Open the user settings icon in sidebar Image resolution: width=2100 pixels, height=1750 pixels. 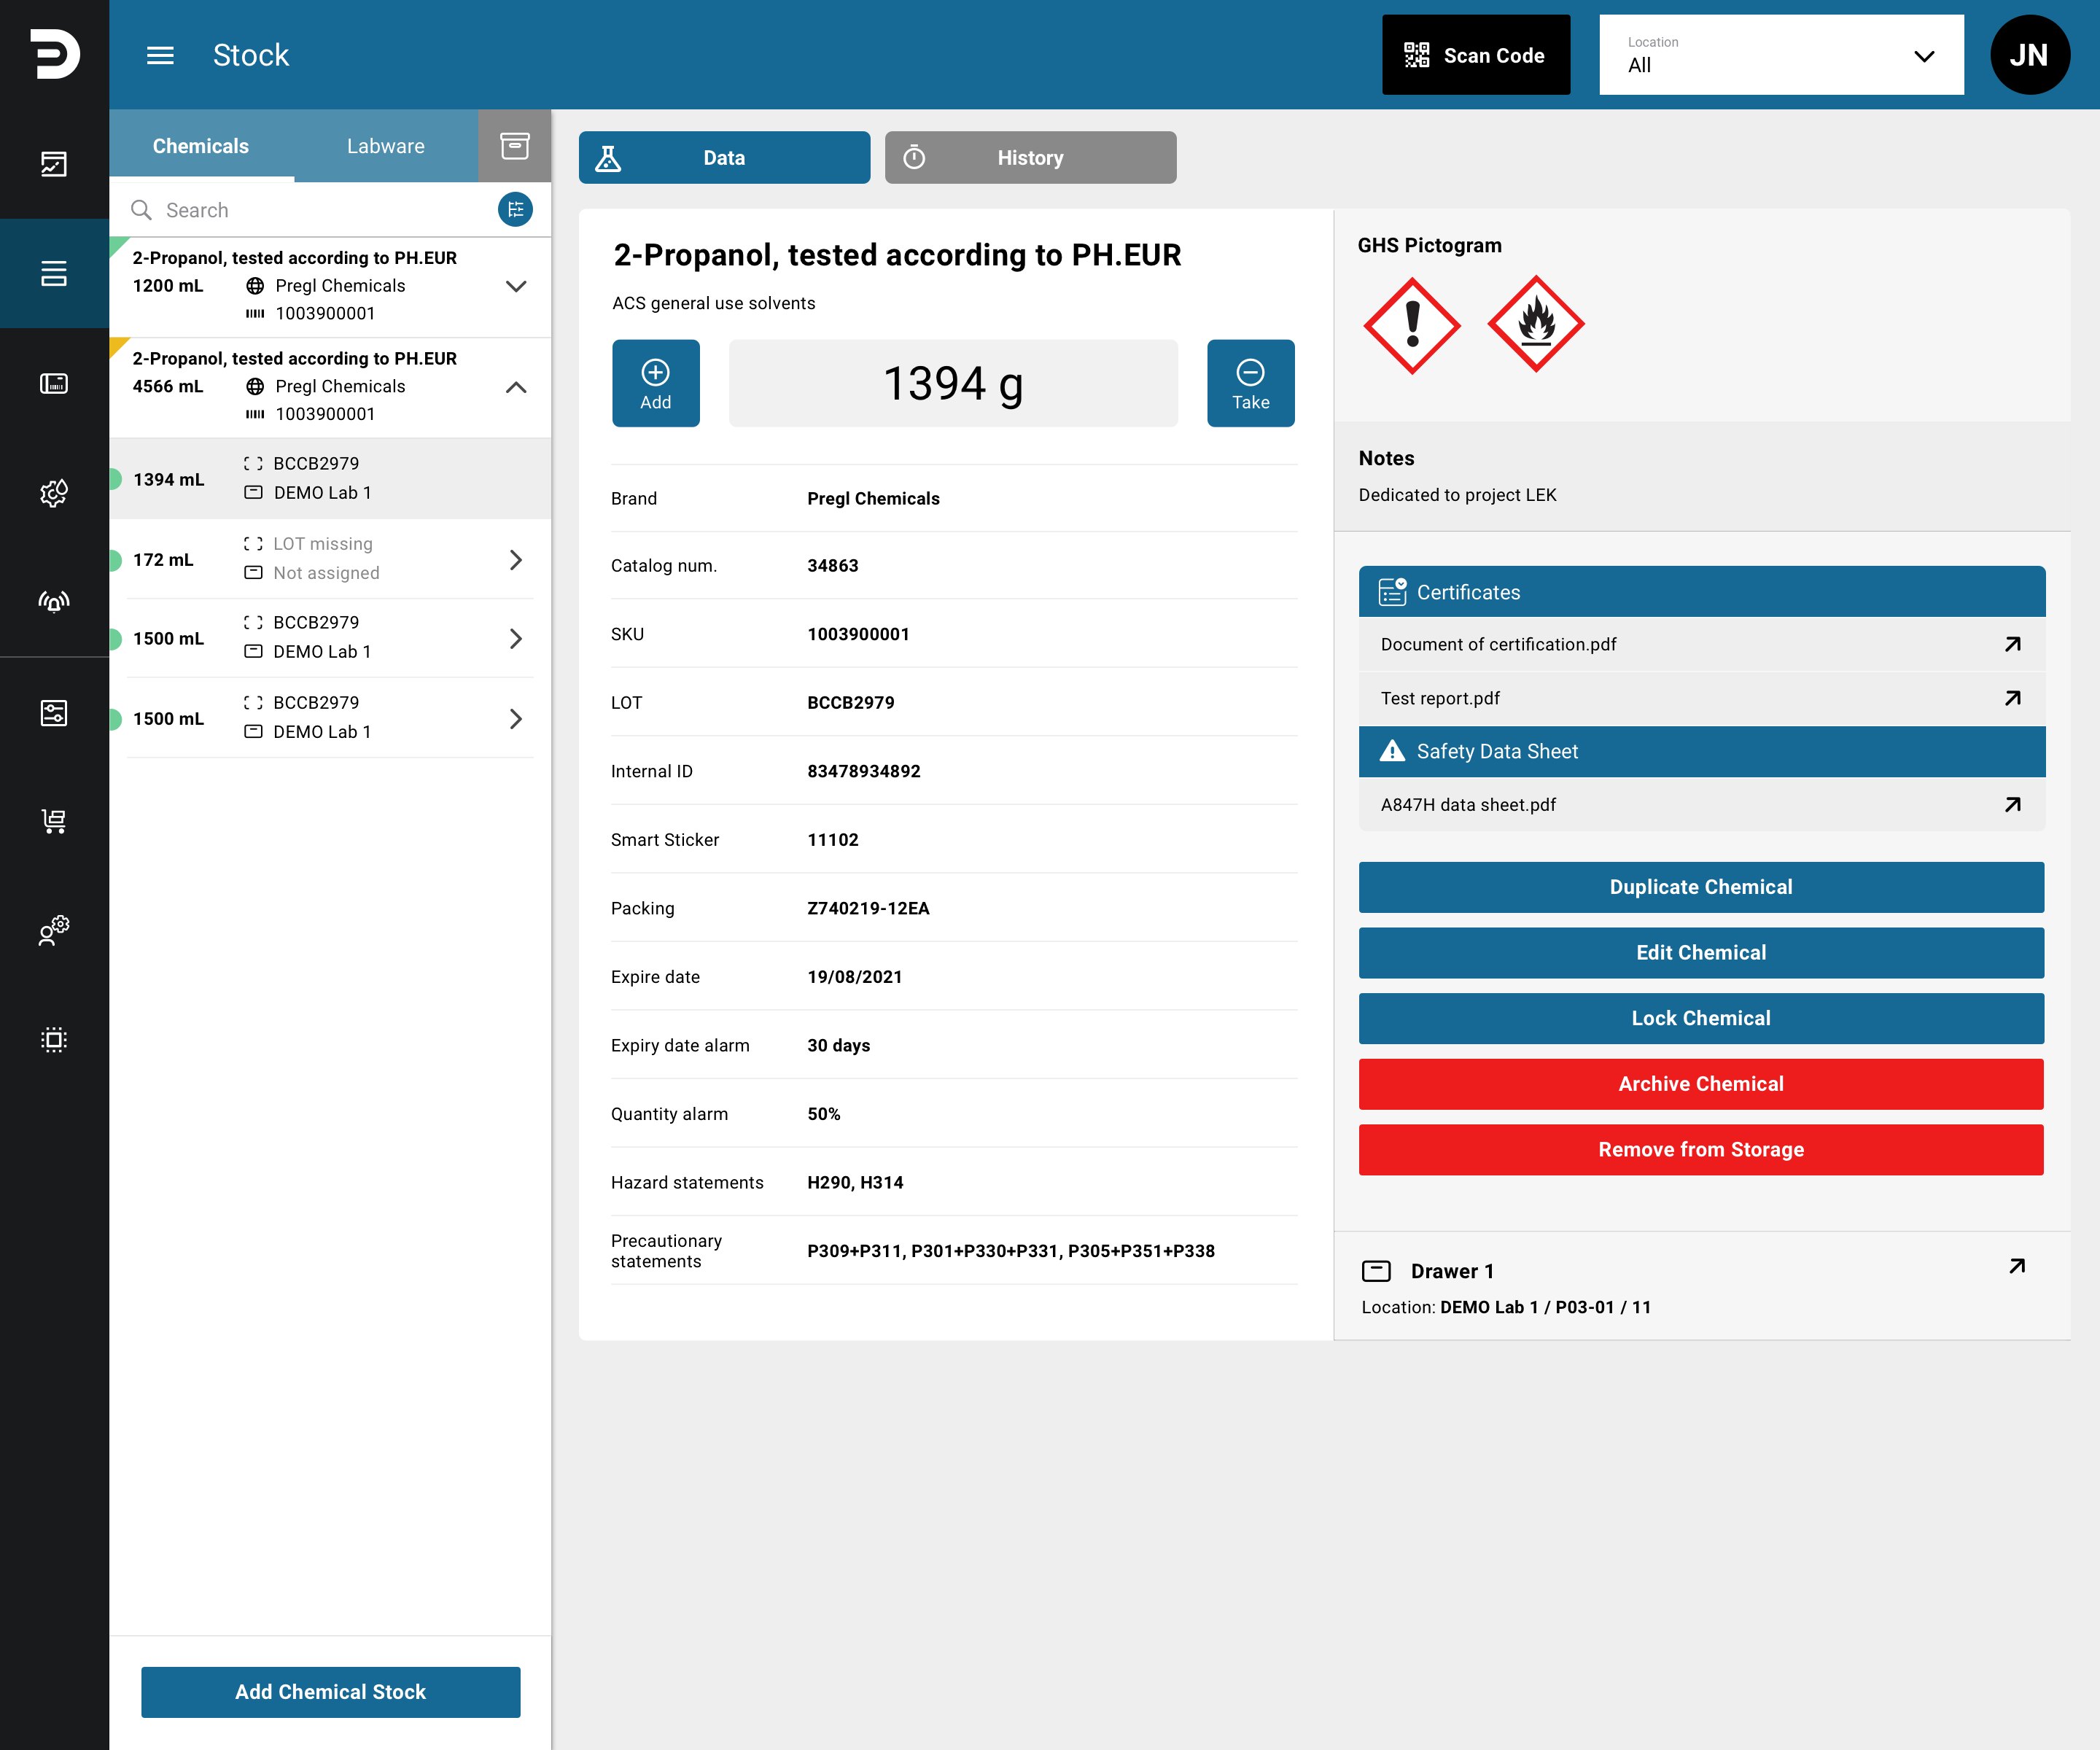pos(54,930)
